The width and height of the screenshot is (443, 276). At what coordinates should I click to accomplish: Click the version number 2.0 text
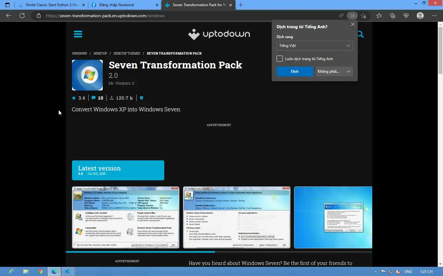(113, 75)
